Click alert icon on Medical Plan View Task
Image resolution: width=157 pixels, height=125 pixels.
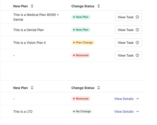click(137, 17)
